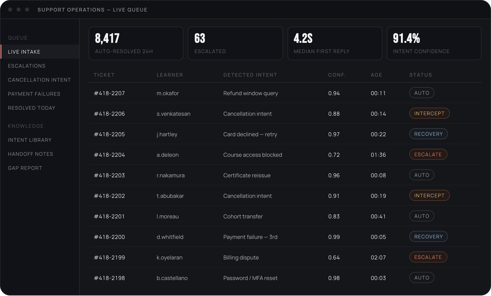Image resolution: width=491 pixels, height=296 pixels.
Task: Open ticket #418-2201
Action: click(109, 216)
